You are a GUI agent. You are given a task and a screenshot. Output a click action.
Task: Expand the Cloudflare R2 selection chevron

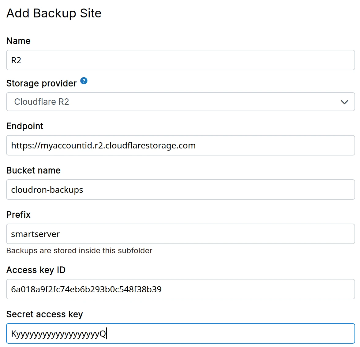pyautogui.click(x=344, y=102)
